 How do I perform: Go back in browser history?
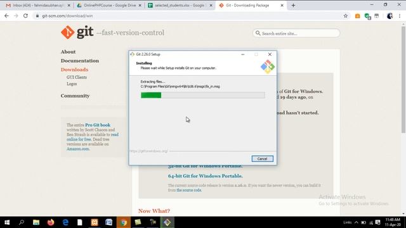click(6, 16)
